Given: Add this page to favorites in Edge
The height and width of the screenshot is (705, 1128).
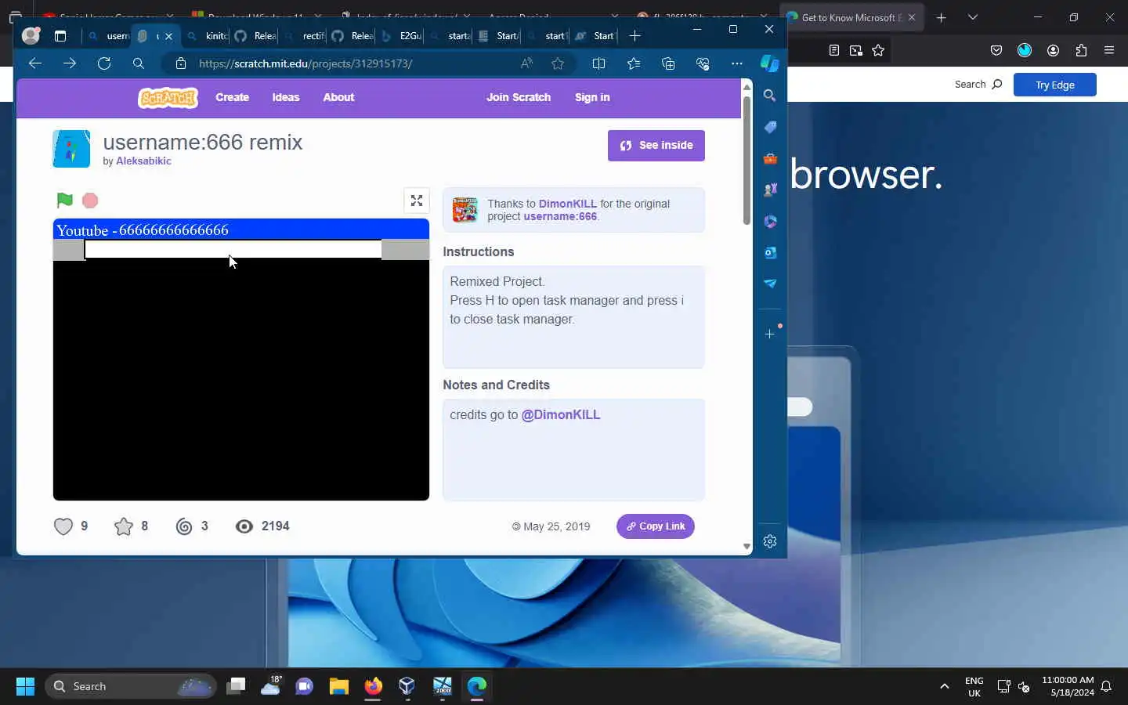Looking at the screenshot, I should 558,63.
